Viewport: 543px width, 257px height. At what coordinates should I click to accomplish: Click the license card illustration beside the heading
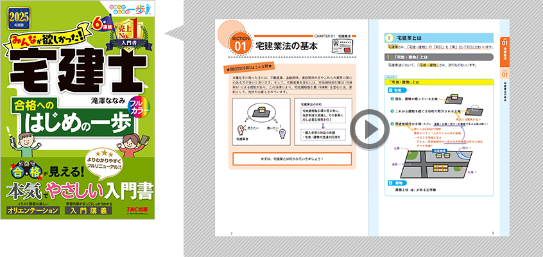point(343,46)
